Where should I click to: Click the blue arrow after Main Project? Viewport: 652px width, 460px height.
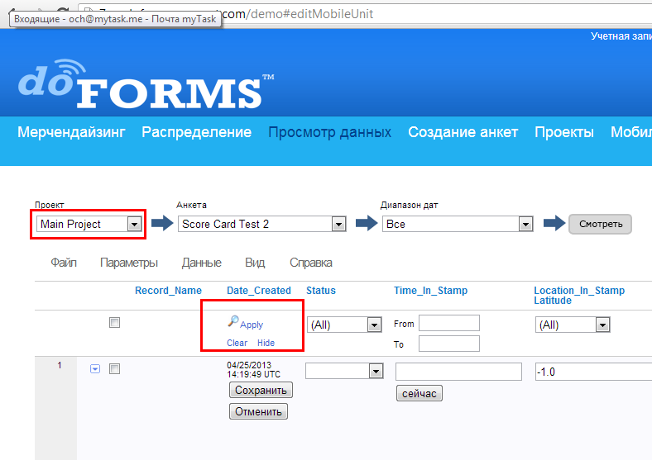point(162,224)
